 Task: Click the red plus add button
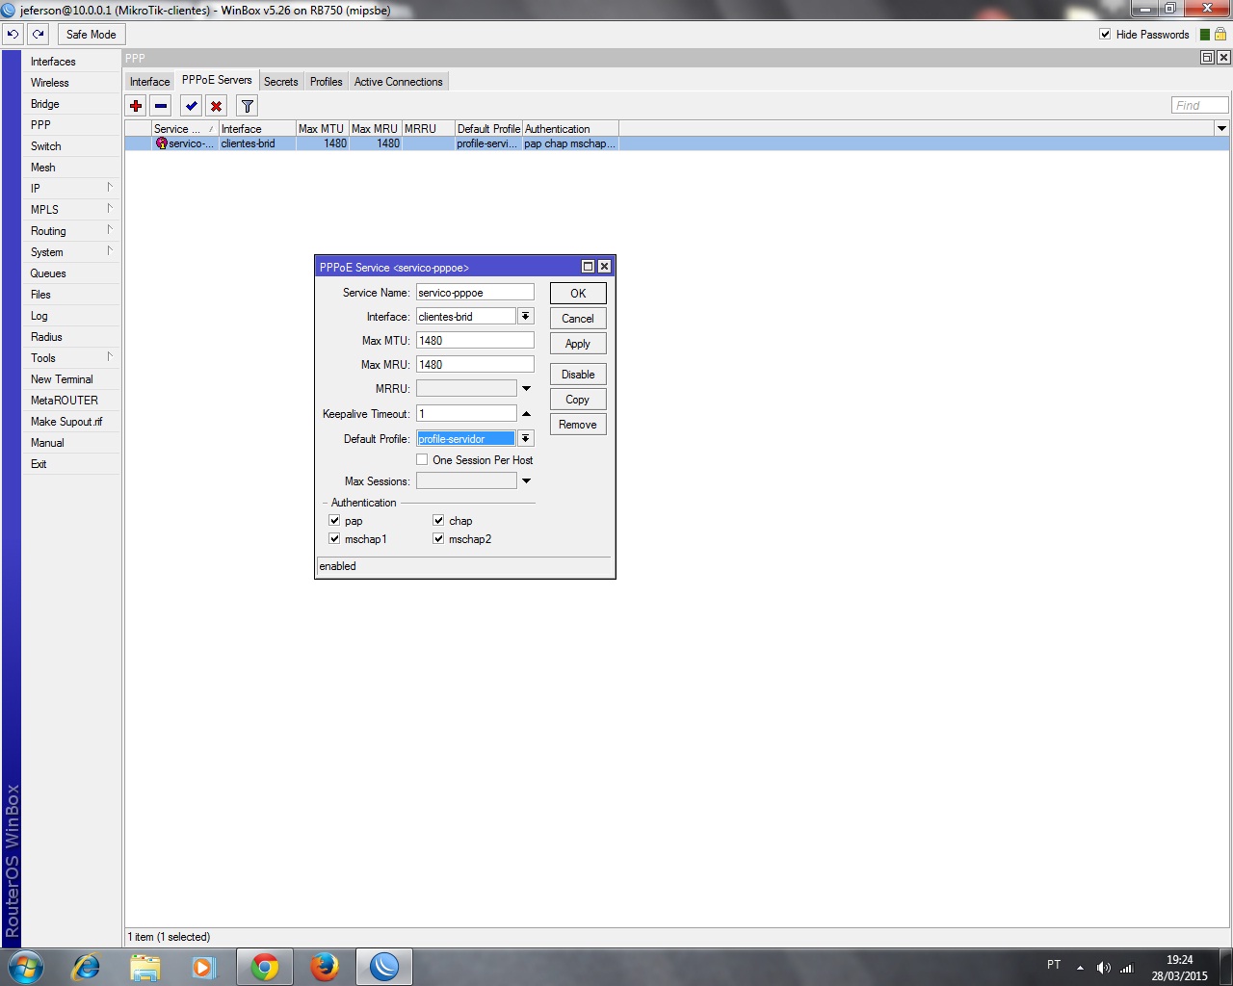tap(136, 106)
